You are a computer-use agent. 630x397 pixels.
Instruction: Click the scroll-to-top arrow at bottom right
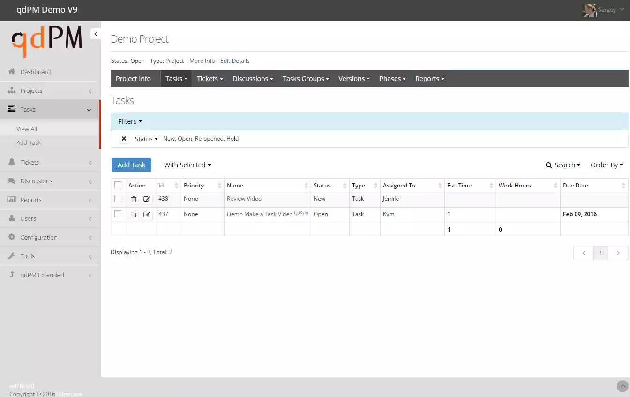622,386
